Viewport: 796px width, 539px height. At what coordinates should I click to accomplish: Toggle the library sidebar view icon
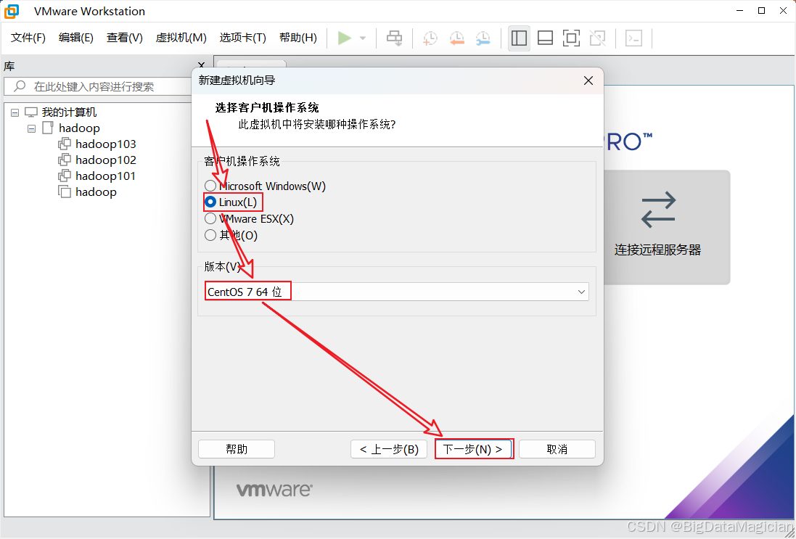click(519, 38)
